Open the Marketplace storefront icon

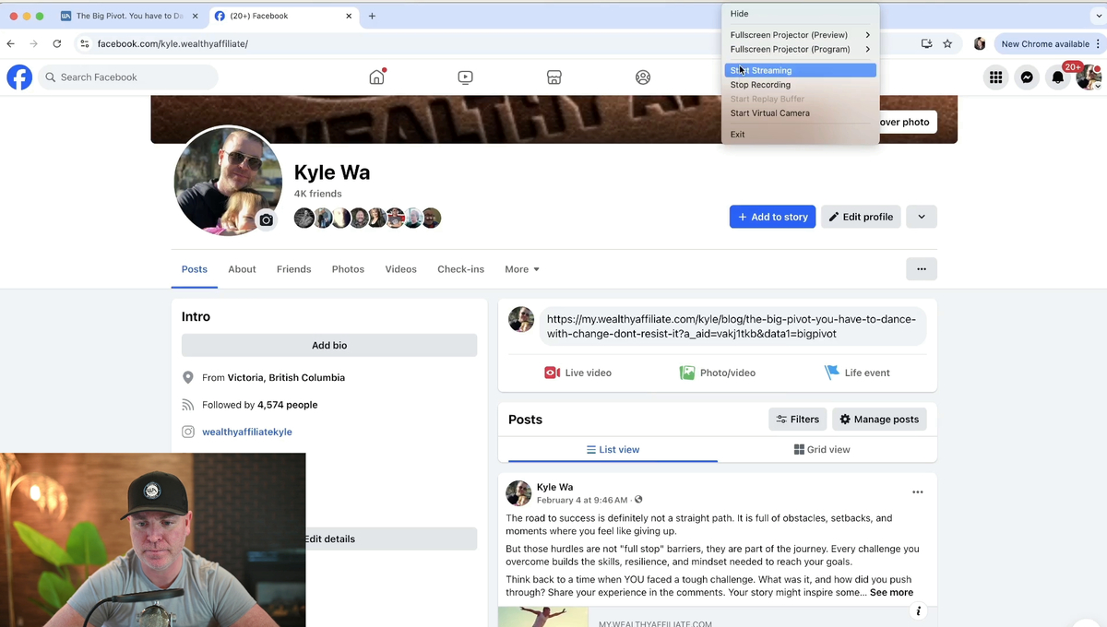coord(553,77)
